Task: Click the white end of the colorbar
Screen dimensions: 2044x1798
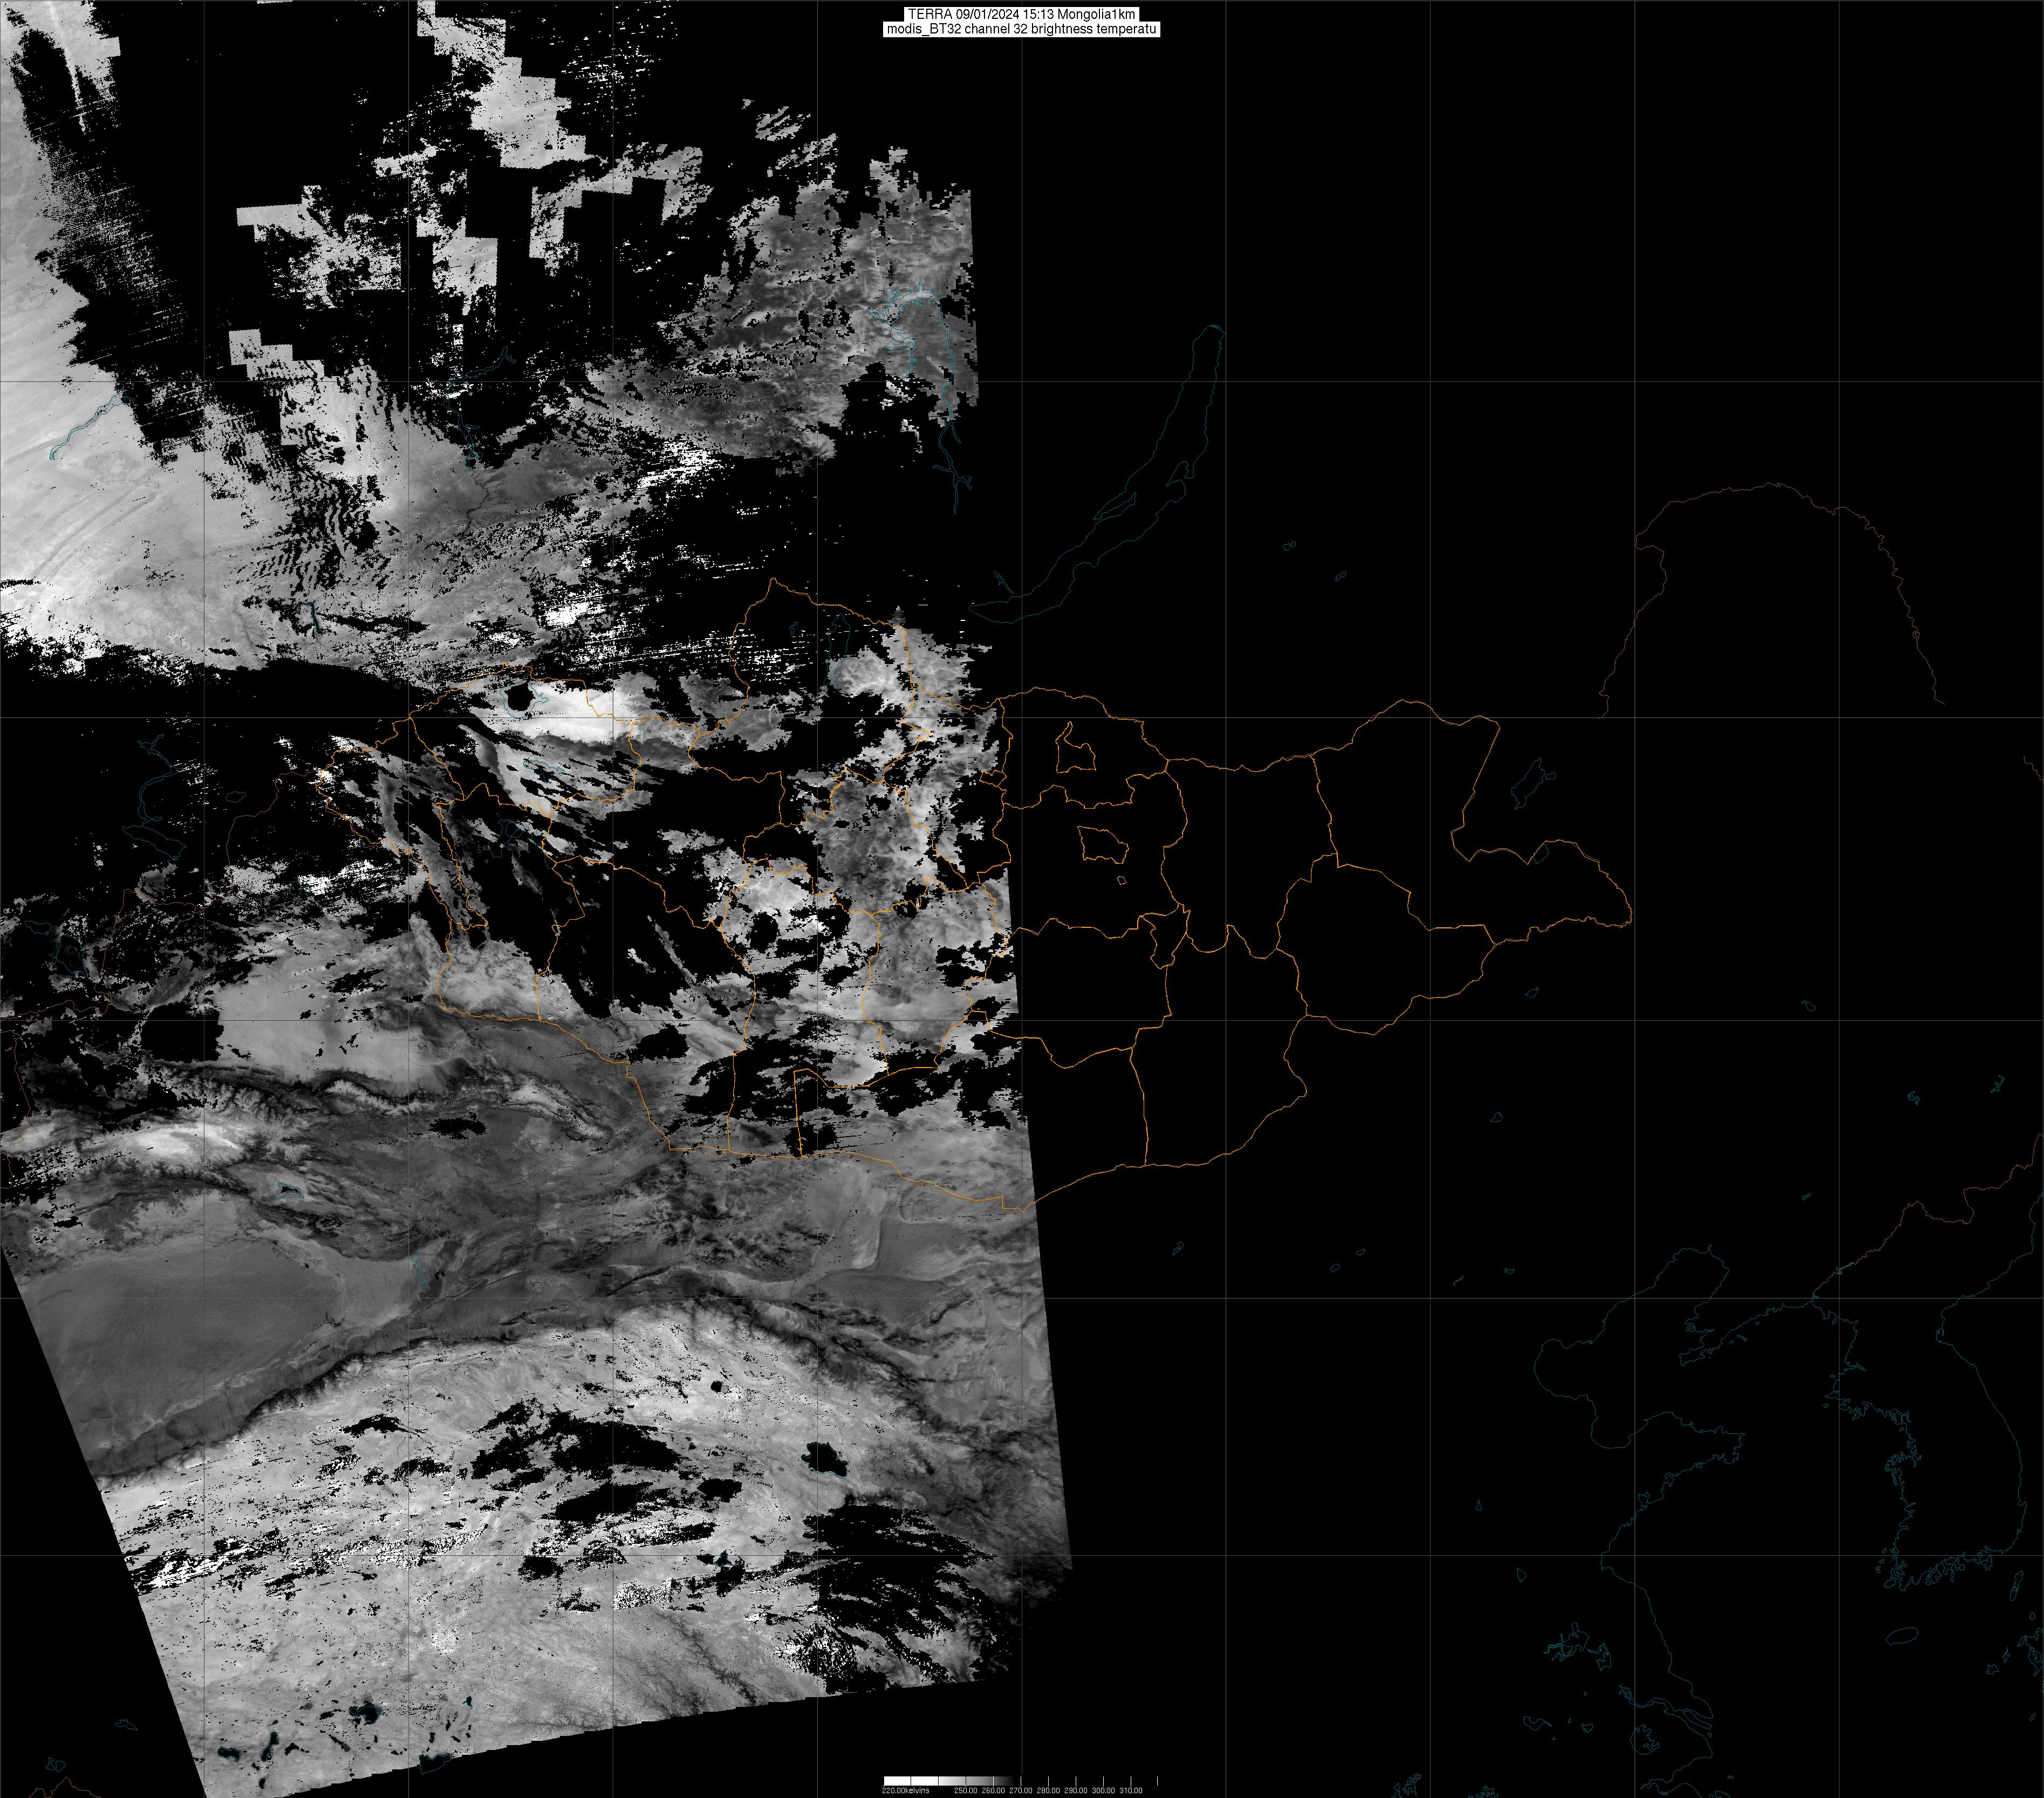Action: pyautogui.click(x=891, y=1781)
